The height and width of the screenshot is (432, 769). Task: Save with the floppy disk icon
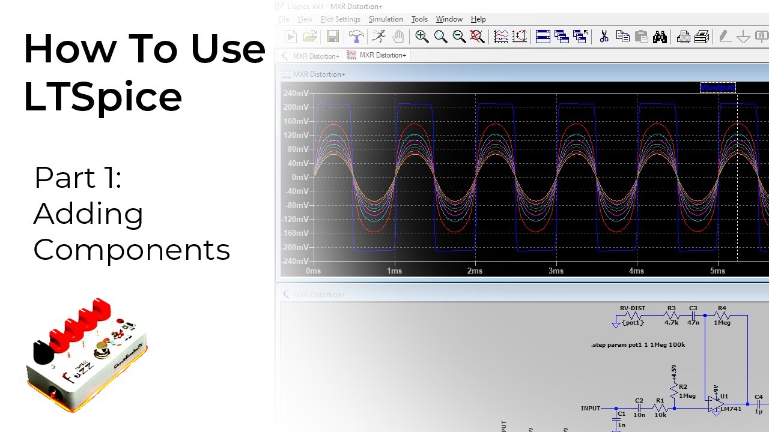(x=333, y=37)
